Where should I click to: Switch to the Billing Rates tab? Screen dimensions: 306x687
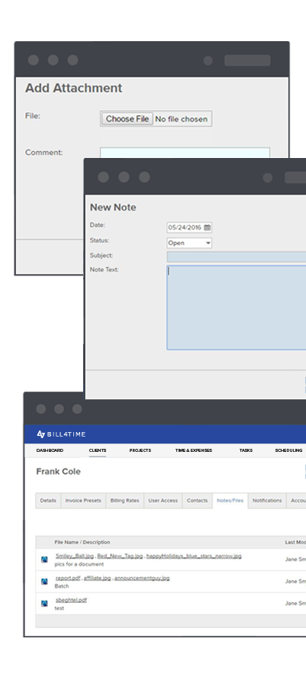click(124, 500)
